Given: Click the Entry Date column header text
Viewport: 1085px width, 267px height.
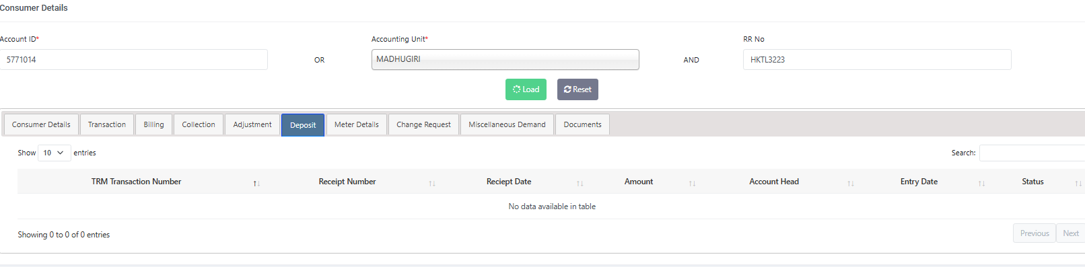Looking at the screenshot, I should click(x=919, y=182).
